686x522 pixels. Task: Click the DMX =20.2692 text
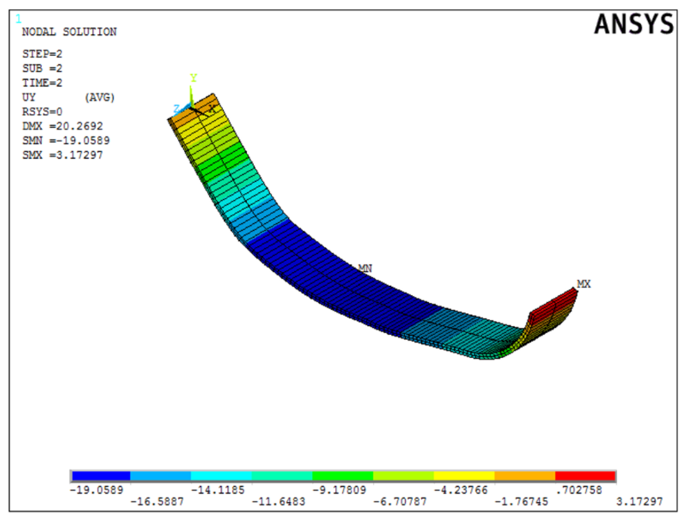pos(63,126)
